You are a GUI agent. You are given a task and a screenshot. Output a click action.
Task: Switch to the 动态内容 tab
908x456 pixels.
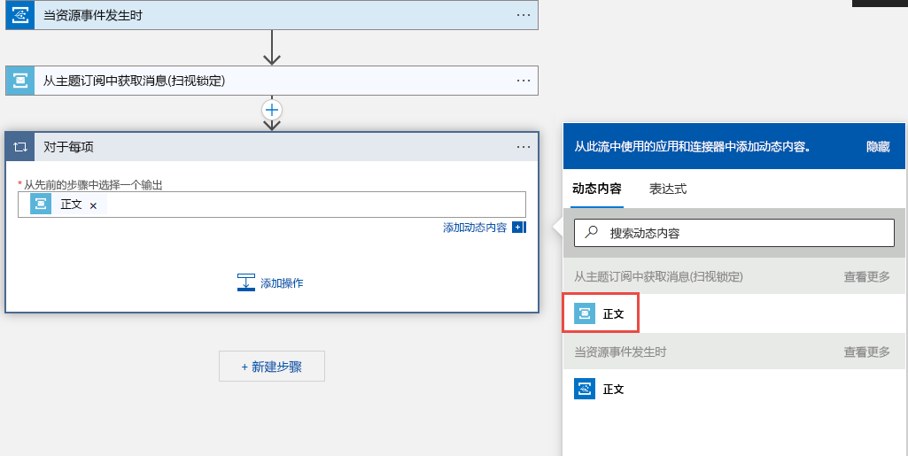click(x=596, y=189)
